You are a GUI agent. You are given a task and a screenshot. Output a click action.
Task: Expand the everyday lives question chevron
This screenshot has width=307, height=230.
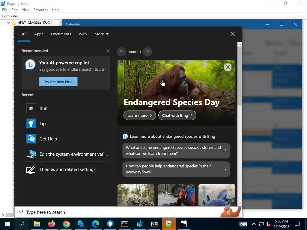pyautogui.click(x=225, y=169)
